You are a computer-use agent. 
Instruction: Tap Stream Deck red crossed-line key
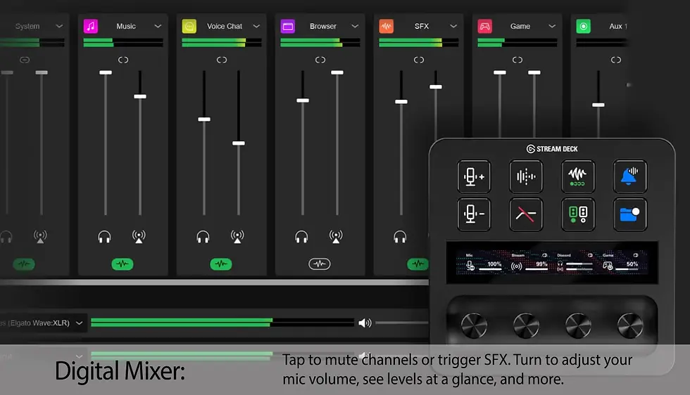click(x=526, y=214)
